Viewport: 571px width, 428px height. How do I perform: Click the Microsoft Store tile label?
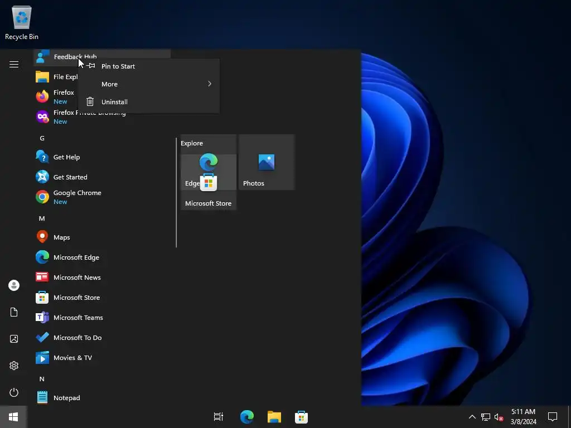coord(209,203)
